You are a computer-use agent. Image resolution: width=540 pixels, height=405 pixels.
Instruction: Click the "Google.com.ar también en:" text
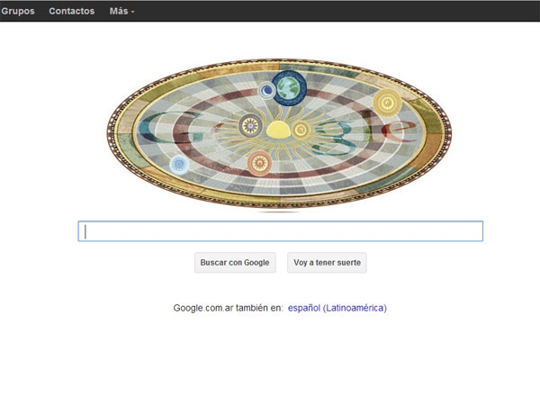coord(228,308)
